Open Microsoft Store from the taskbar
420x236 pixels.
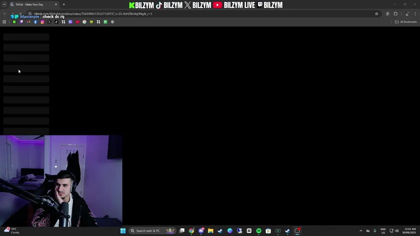(x=268, y=231)
